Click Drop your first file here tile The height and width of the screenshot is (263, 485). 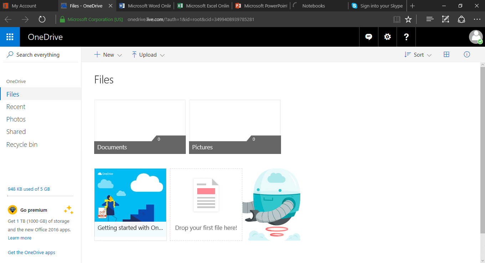pyautogui.click(x=206, y=204)
